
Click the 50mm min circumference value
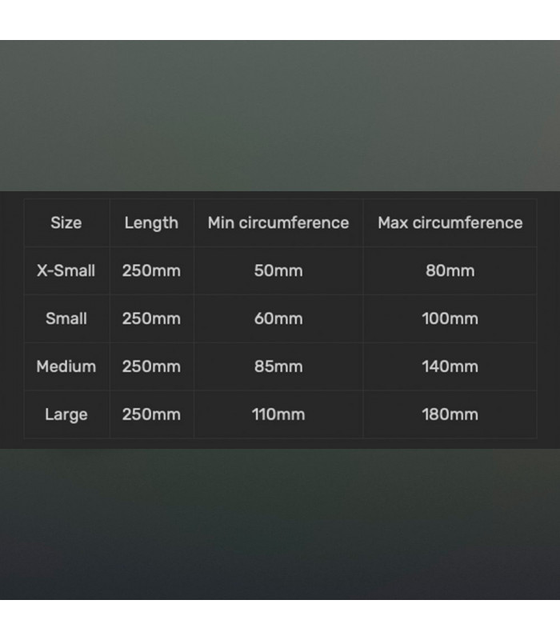[278, 270]
